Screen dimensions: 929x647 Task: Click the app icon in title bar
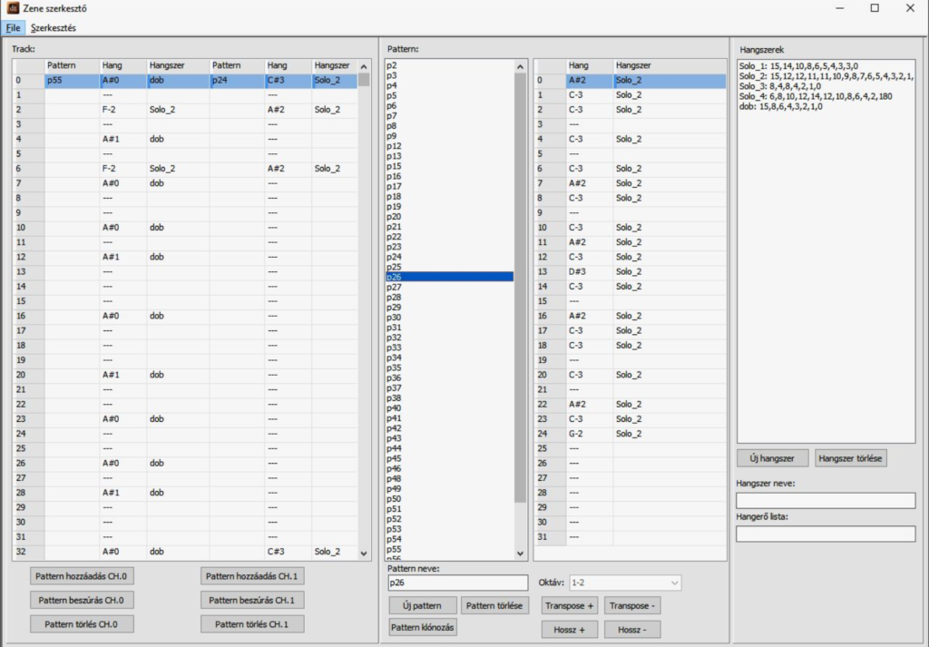tap(12, 8)
